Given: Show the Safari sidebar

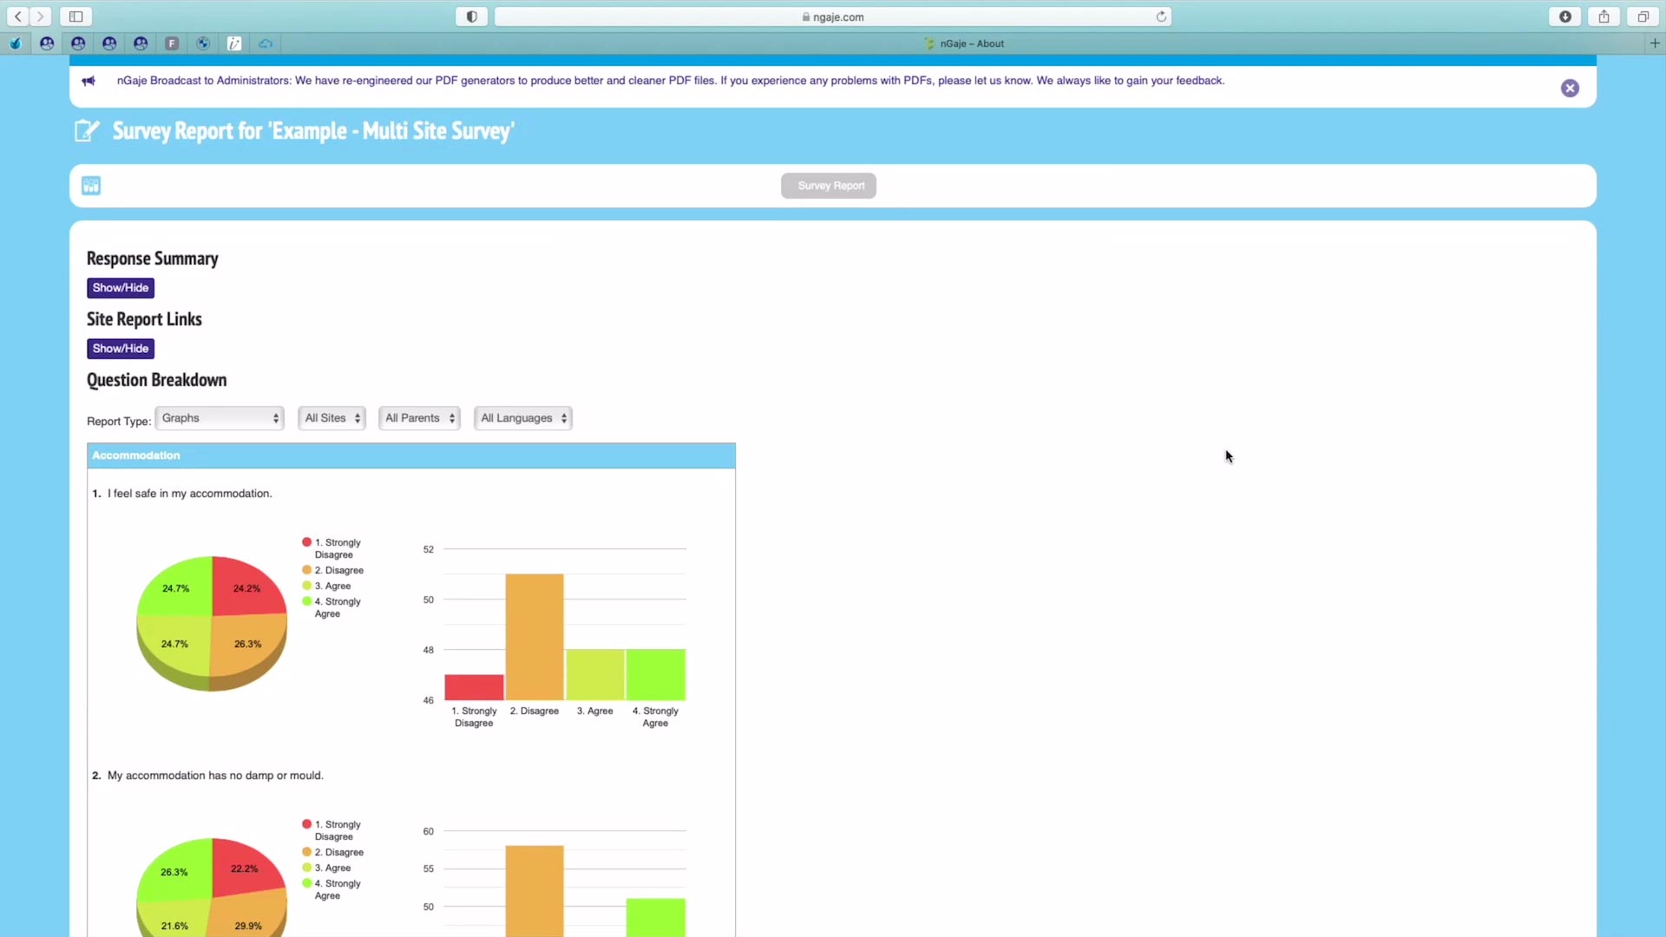Looking at the screenshot, I should (76, 16).
